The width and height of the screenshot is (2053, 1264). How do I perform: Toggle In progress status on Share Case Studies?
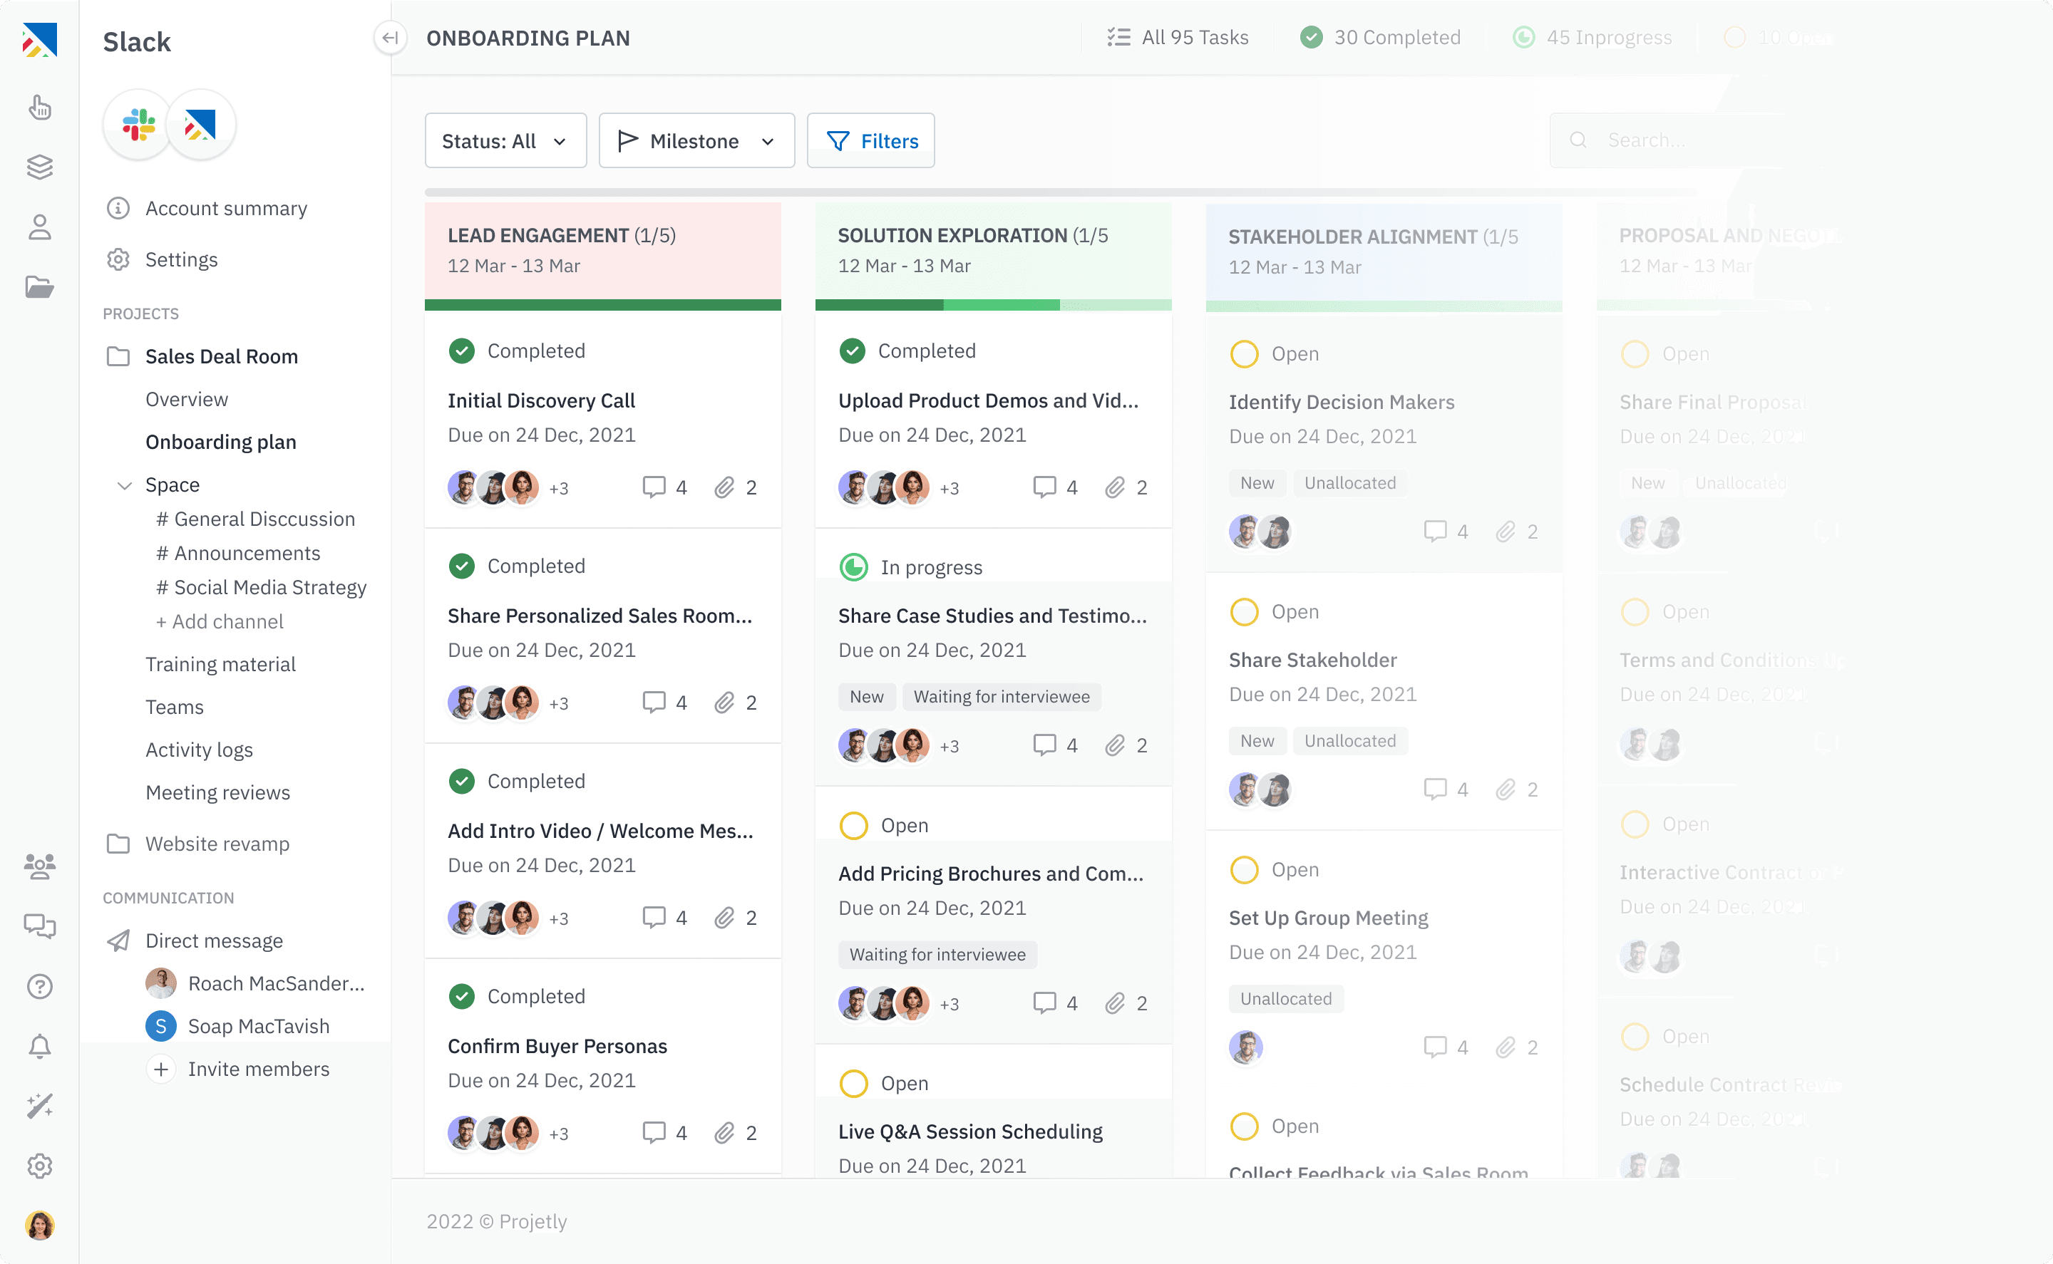(x=853, y=568)
